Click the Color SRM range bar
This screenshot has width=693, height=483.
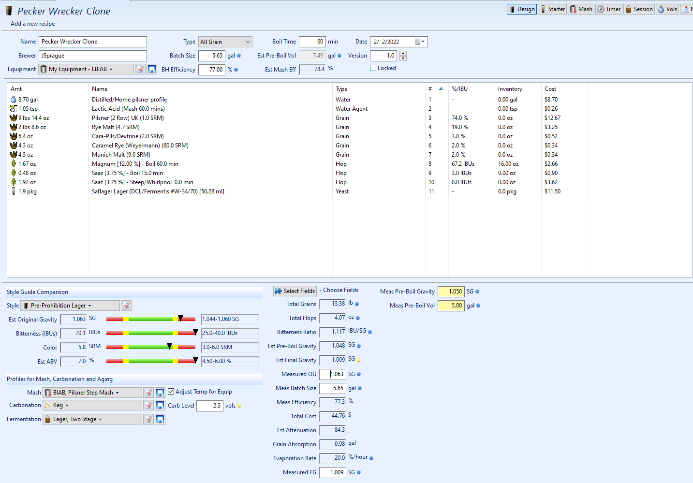[151, 347]
